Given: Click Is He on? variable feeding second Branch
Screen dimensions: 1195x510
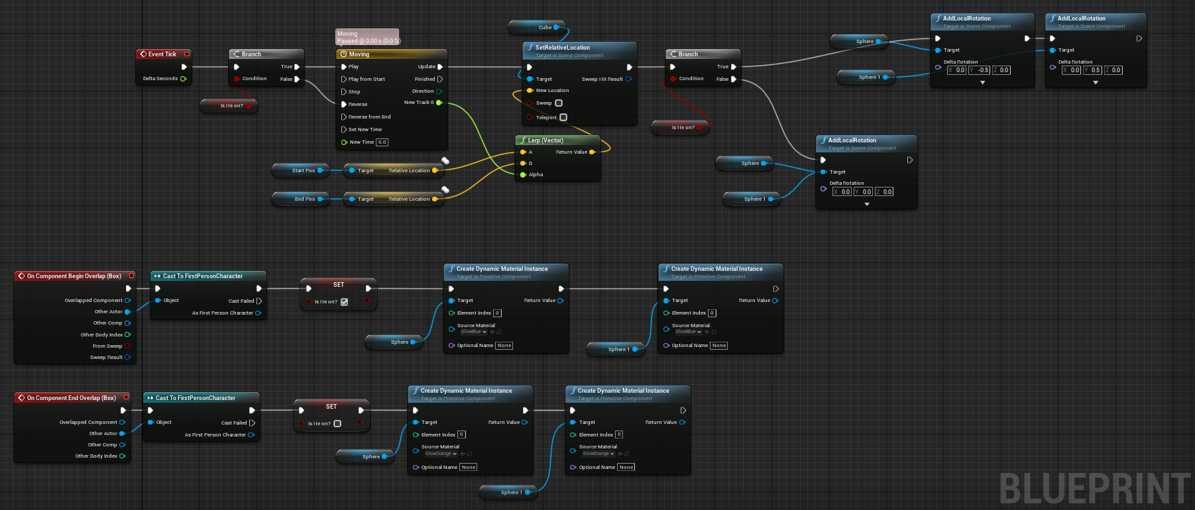Looking at the screenshot, I should coord(681,127).
